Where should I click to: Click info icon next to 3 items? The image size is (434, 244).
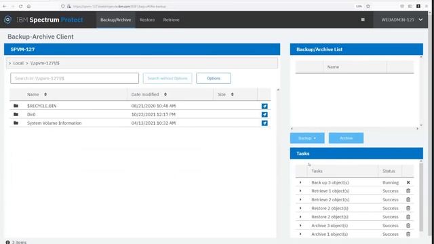(x=7, y=242)
